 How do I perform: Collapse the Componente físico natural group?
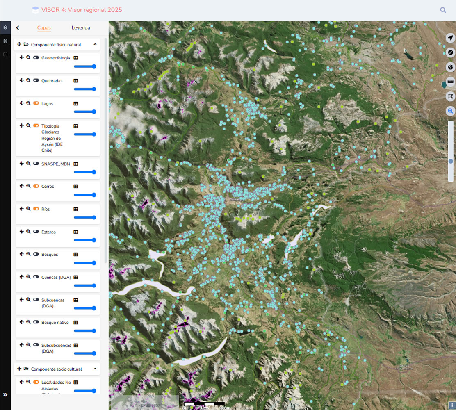tap(95, 44)
